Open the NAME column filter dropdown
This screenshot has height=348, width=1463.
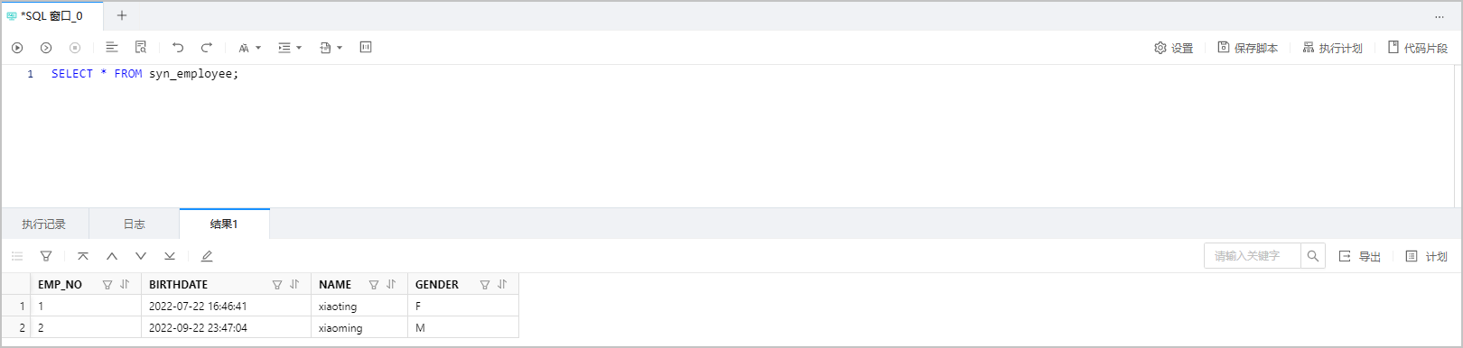pyautogui.click(x=374, y=285)
